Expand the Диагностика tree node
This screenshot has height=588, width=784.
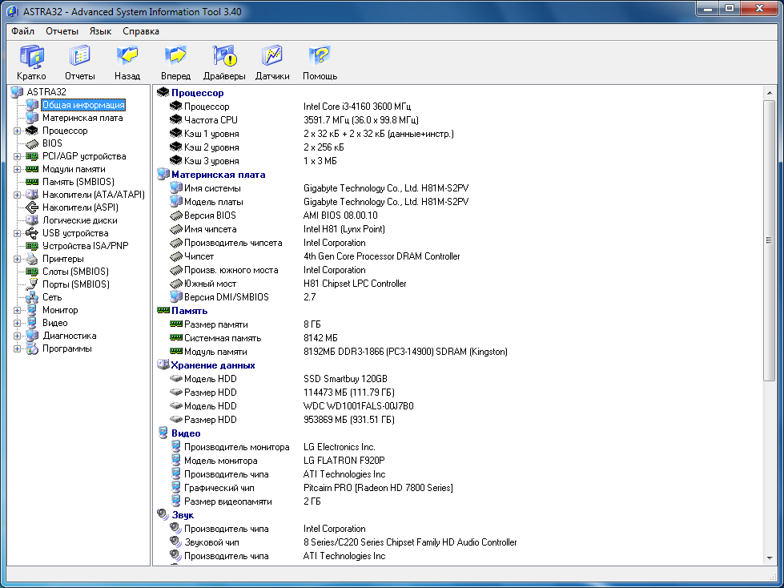(x=17, y=336)
